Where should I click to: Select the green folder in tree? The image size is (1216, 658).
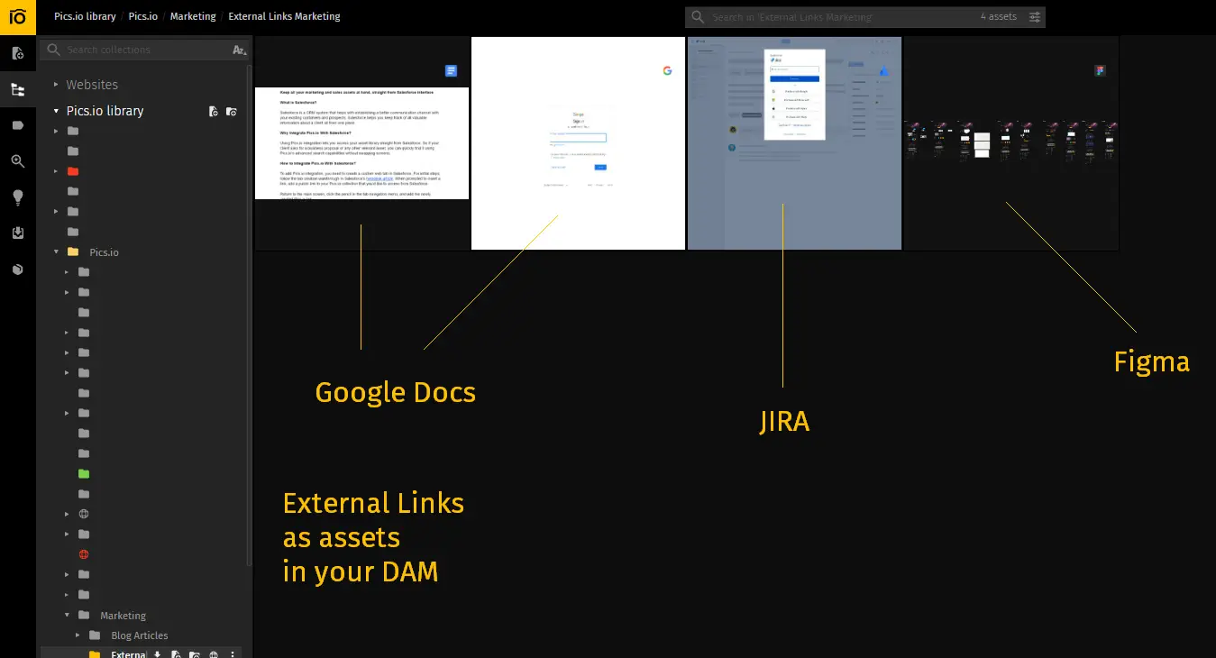point(84,473)
